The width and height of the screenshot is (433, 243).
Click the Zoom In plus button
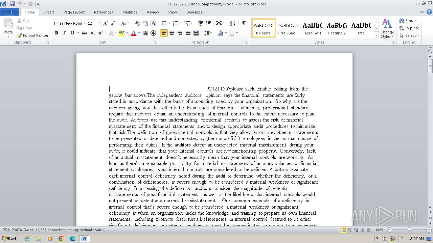429,230
